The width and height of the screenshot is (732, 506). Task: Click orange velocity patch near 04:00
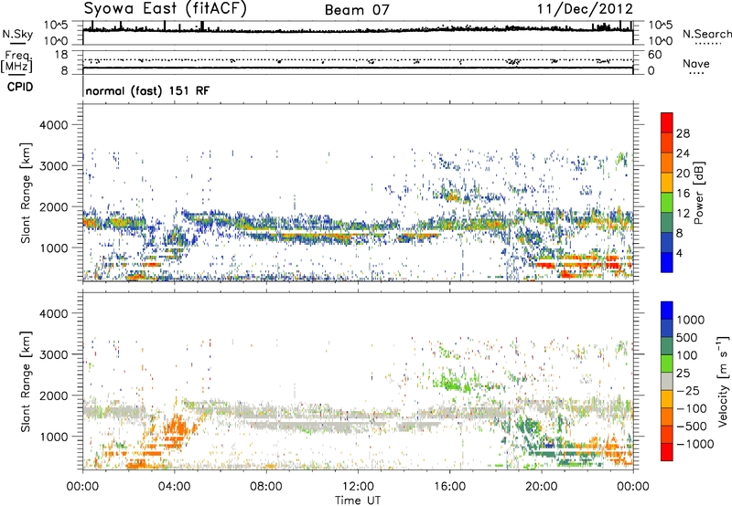175,427
